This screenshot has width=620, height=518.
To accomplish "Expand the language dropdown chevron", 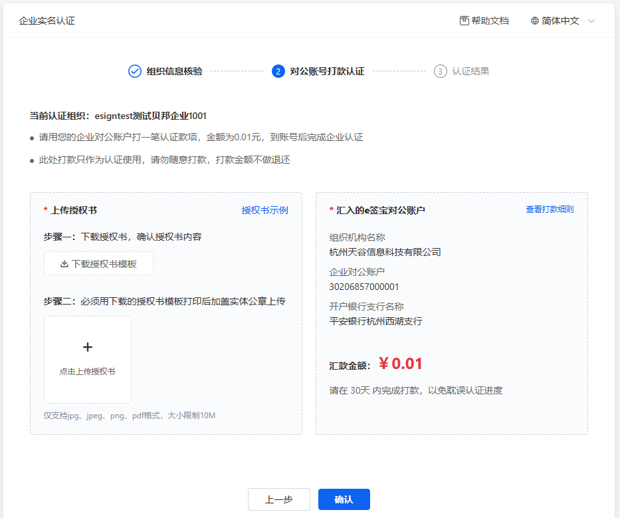I will [591, 21].
